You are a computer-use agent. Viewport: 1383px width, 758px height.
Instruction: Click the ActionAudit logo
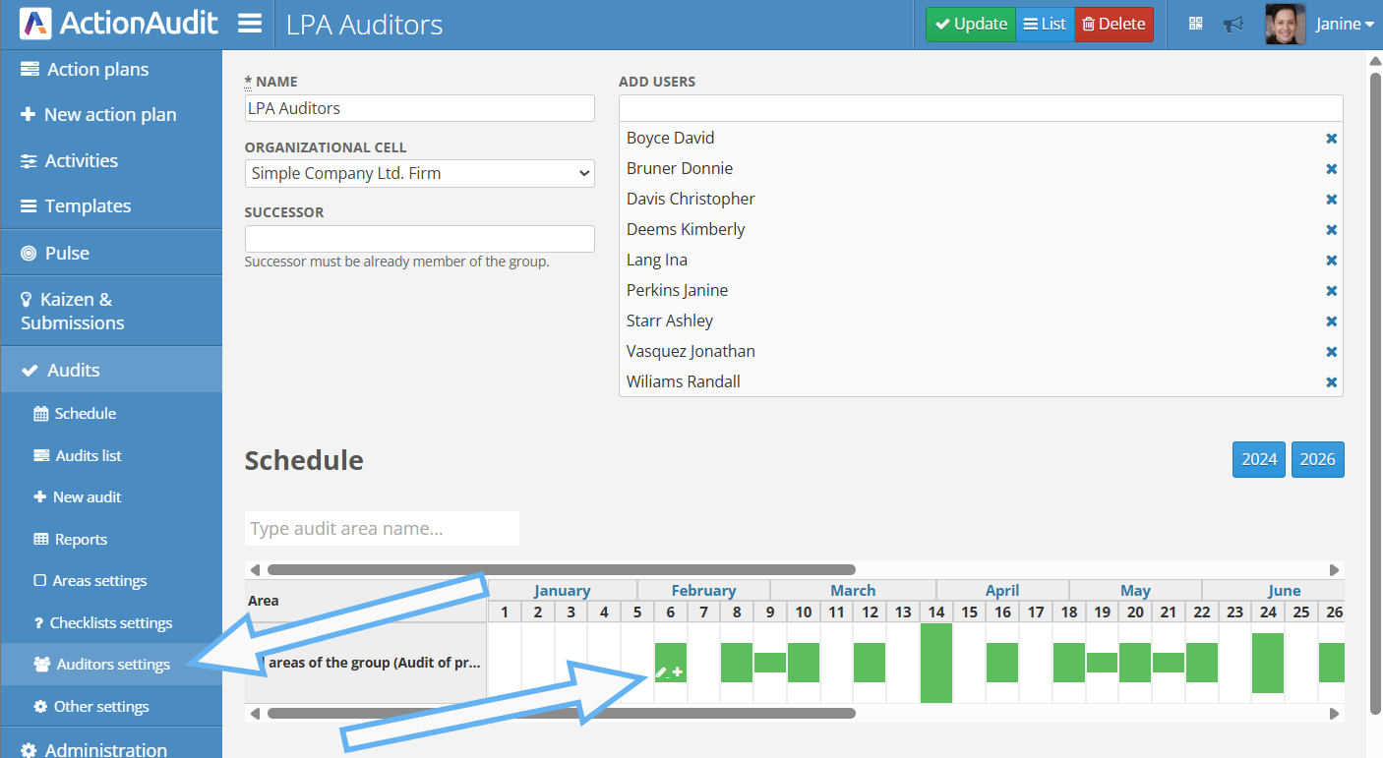click(x=118, y=24)
